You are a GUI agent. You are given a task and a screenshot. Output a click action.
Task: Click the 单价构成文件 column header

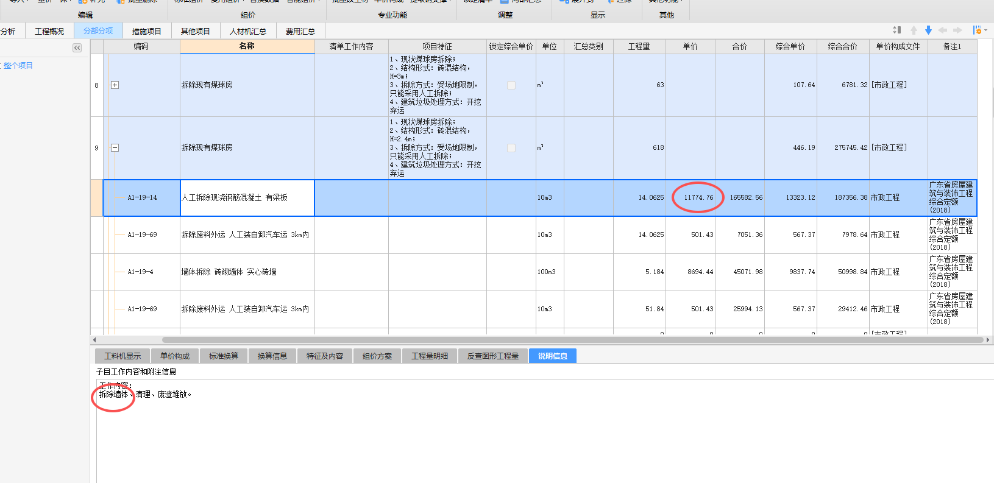pyautogui.click(x=898, y=46)
